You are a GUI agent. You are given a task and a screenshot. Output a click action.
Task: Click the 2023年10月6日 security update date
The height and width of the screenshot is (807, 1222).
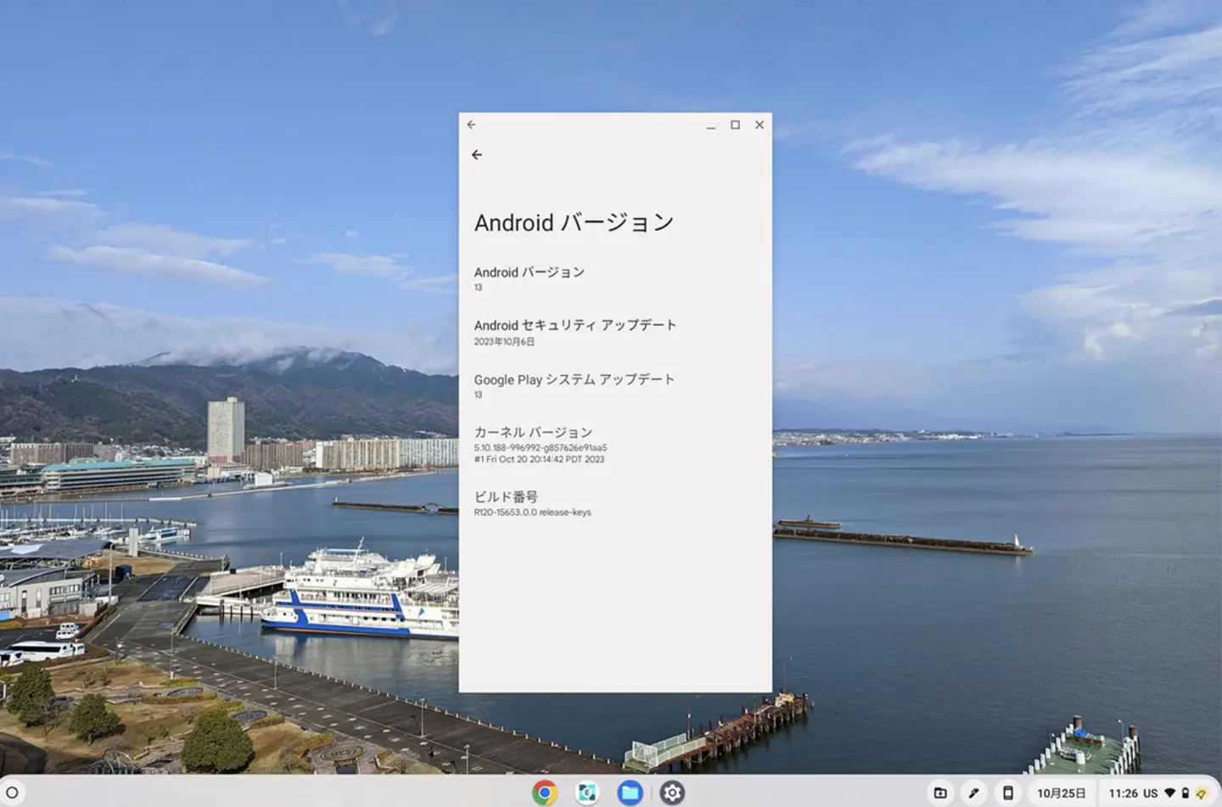tap(504, 342)
